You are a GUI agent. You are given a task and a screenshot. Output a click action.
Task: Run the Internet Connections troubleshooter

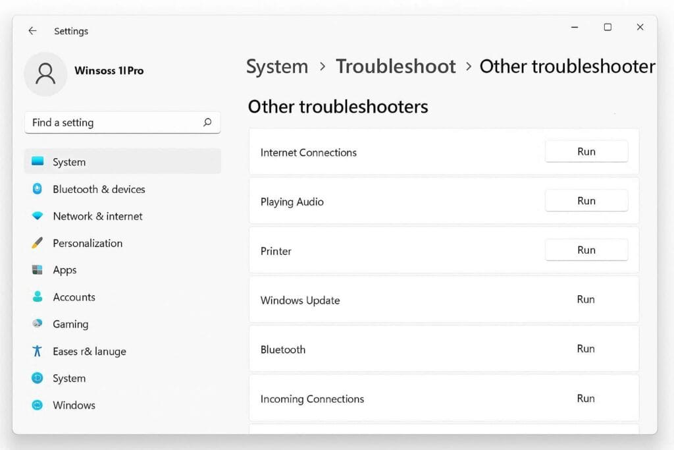[x=586, y=152]
